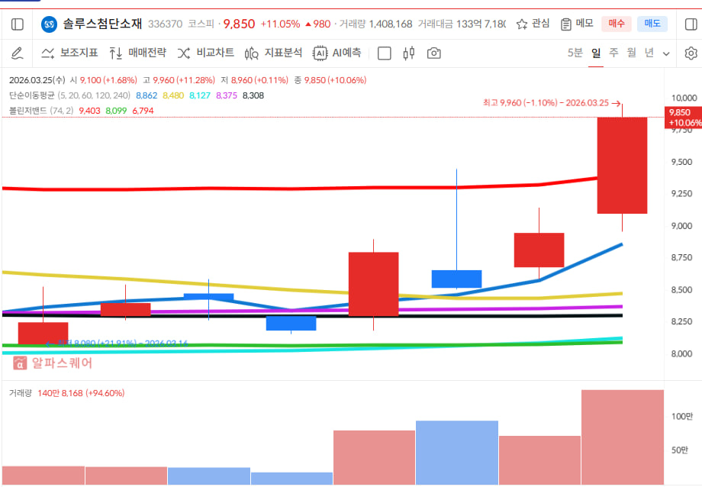Open the 비교차트 comparison chart
The width and height of the screenshot is (702, 487).
point(205,53)
